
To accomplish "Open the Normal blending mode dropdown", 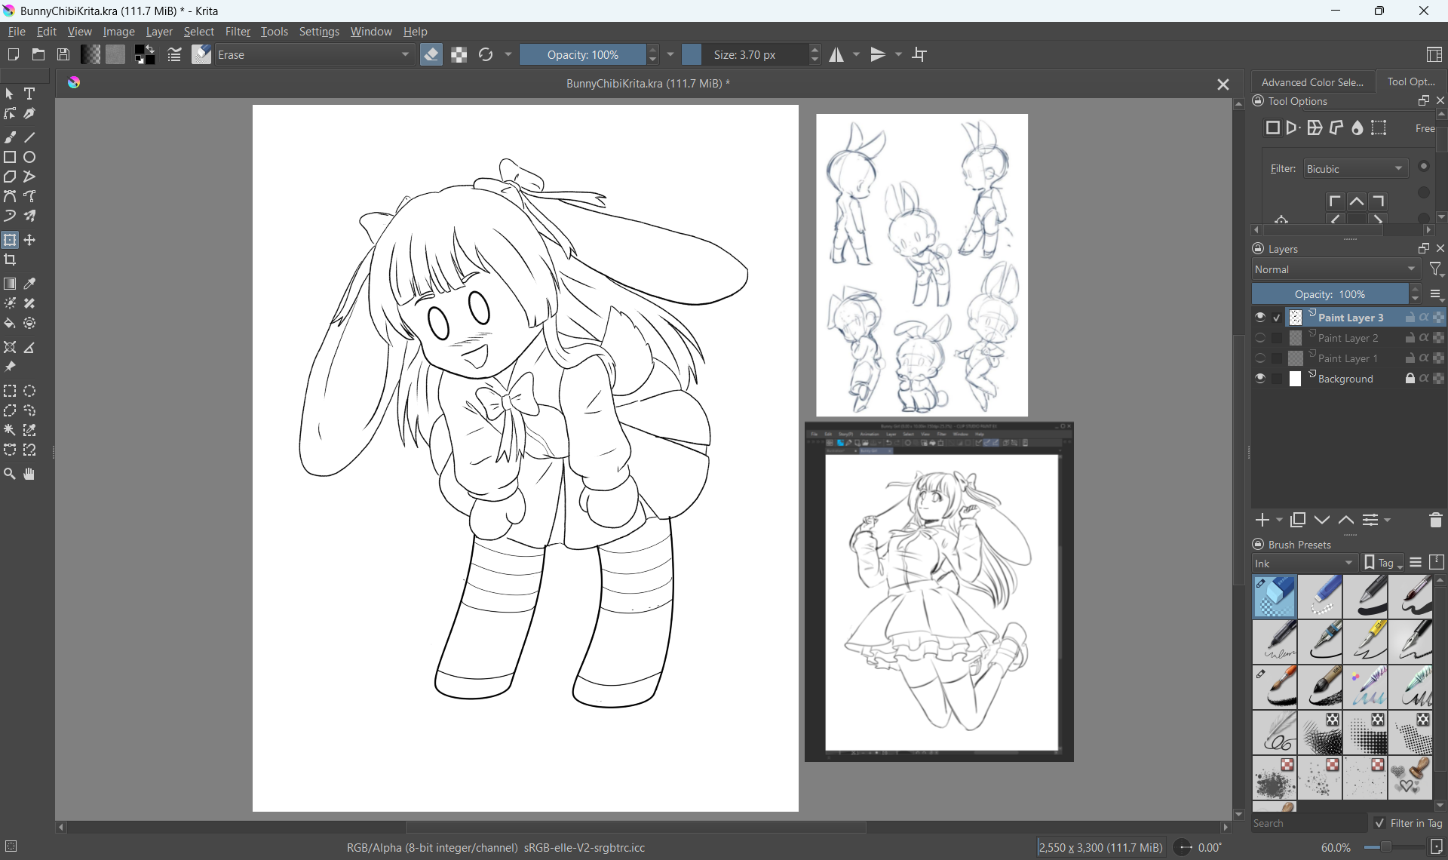I will (x=1336, y=269).
